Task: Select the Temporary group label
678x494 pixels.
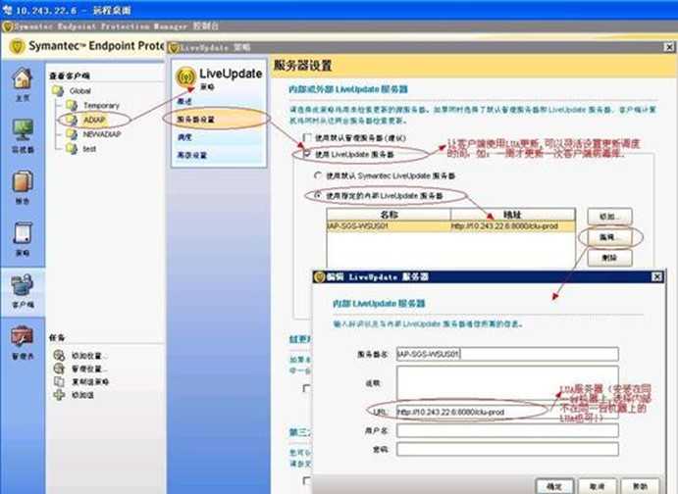Action: click(101, 105)
